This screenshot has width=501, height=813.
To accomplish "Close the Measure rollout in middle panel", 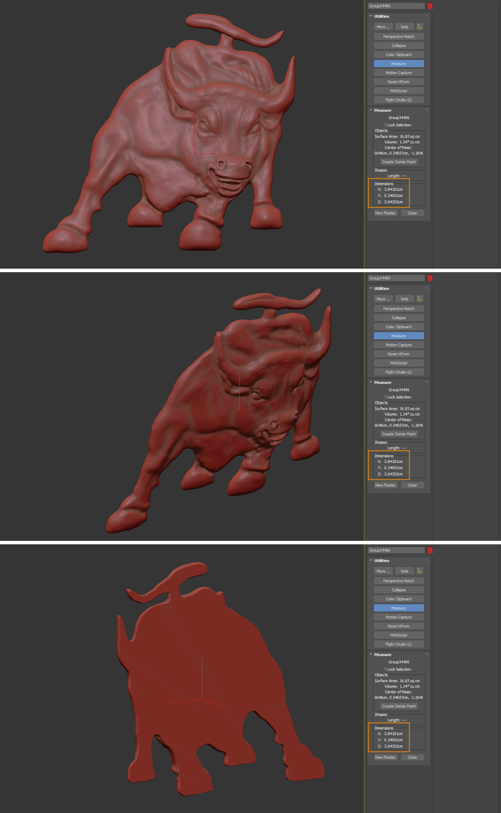I will (x=413, y=485).
